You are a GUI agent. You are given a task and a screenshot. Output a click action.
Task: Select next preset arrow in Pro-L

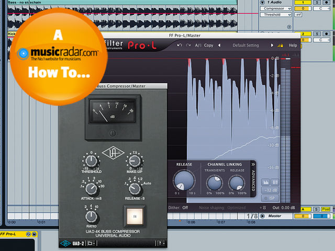[x=272, y=45]
